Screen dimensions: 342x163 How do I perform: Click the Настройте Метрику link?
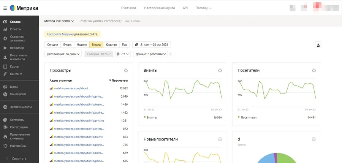pos(60,34)
